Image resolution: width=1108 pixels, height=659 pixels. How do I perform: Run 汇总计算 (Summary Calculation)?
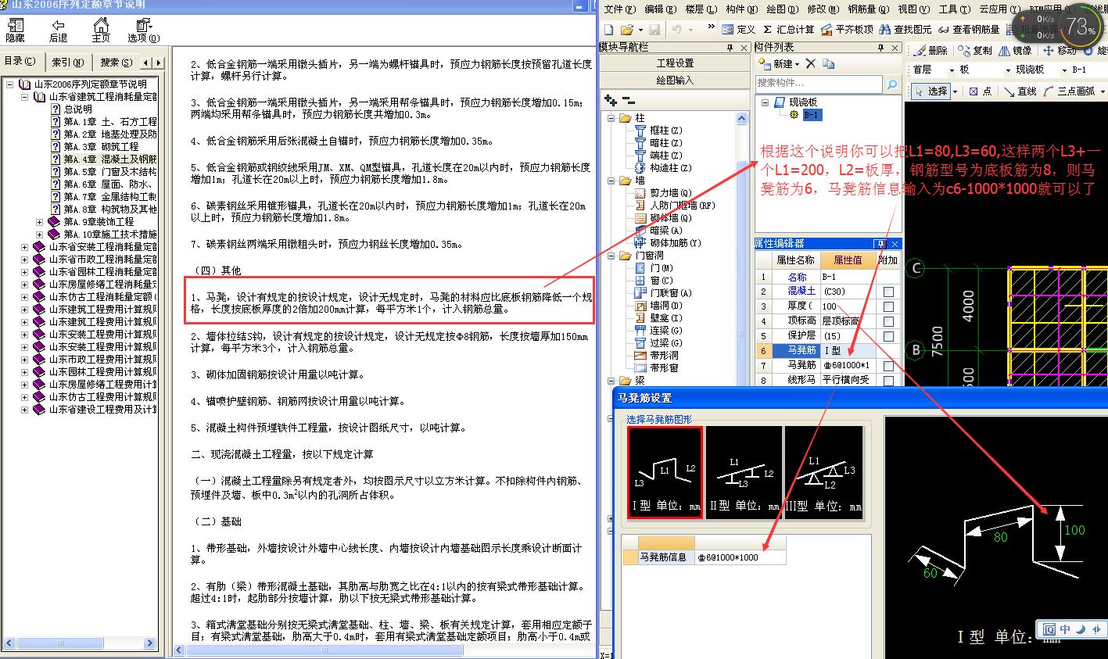(789, 29)
